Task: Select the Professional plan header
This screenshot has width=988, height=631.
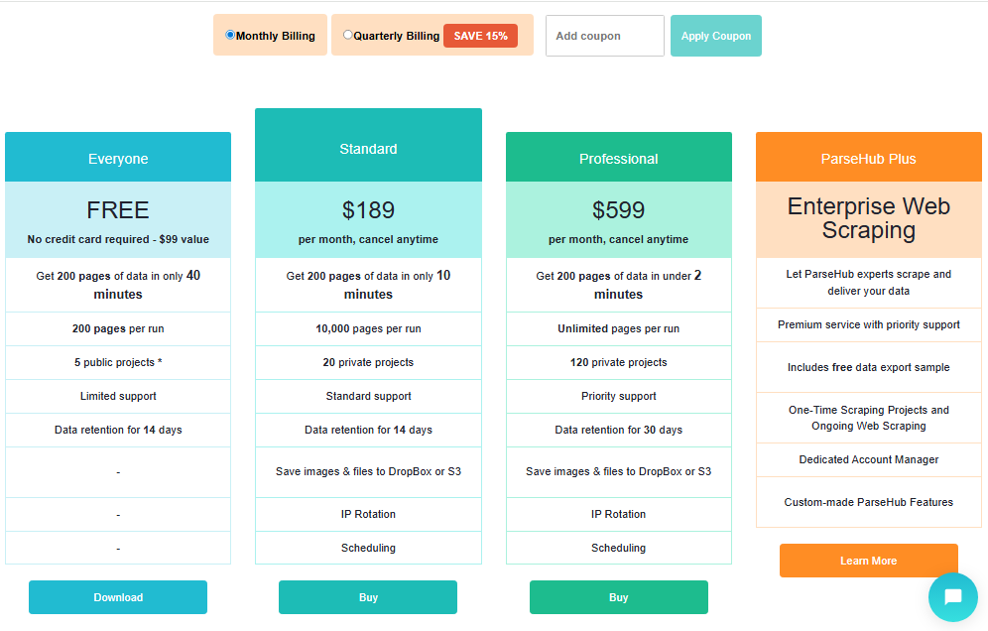Action: pos(618,159)
